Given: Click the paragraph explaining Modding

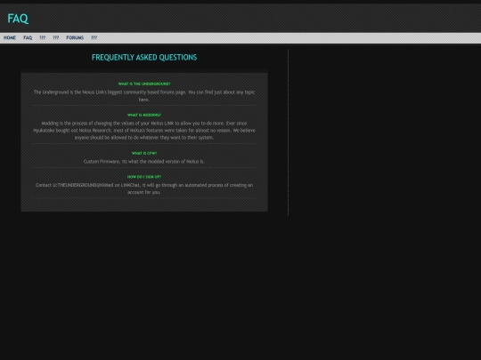Looking at the screenshot, I should (x=144, y=131).
